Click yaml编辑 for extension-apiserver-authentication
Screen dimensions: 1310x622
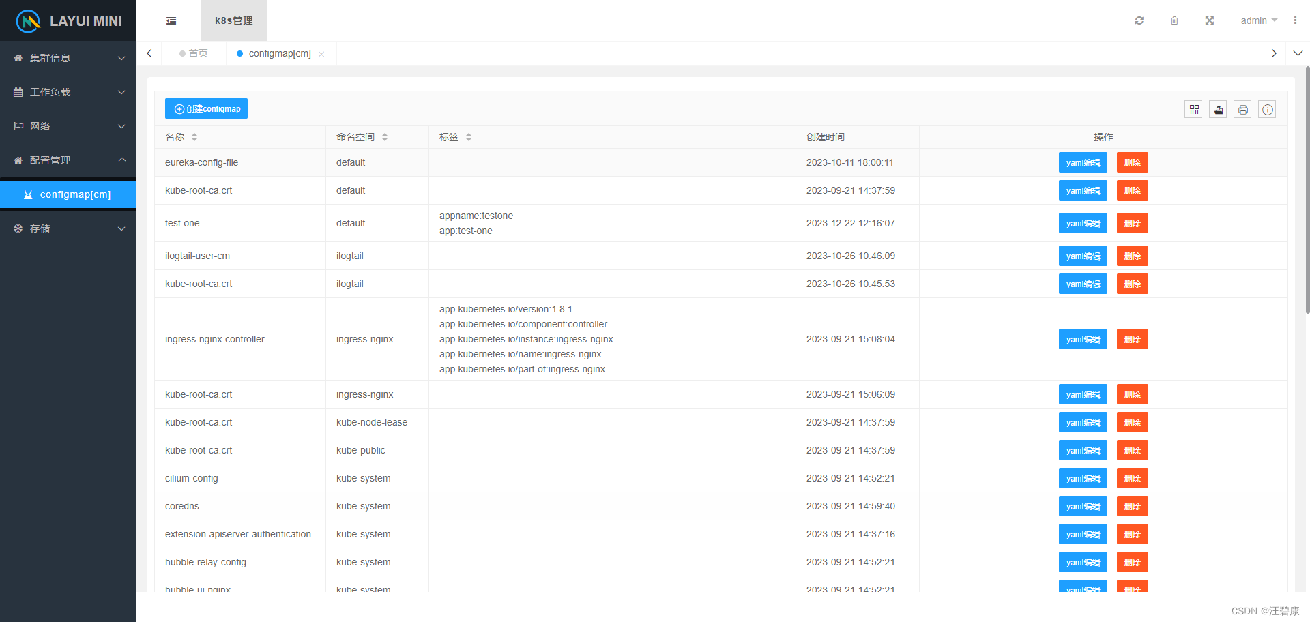(x=1083, y=534)
